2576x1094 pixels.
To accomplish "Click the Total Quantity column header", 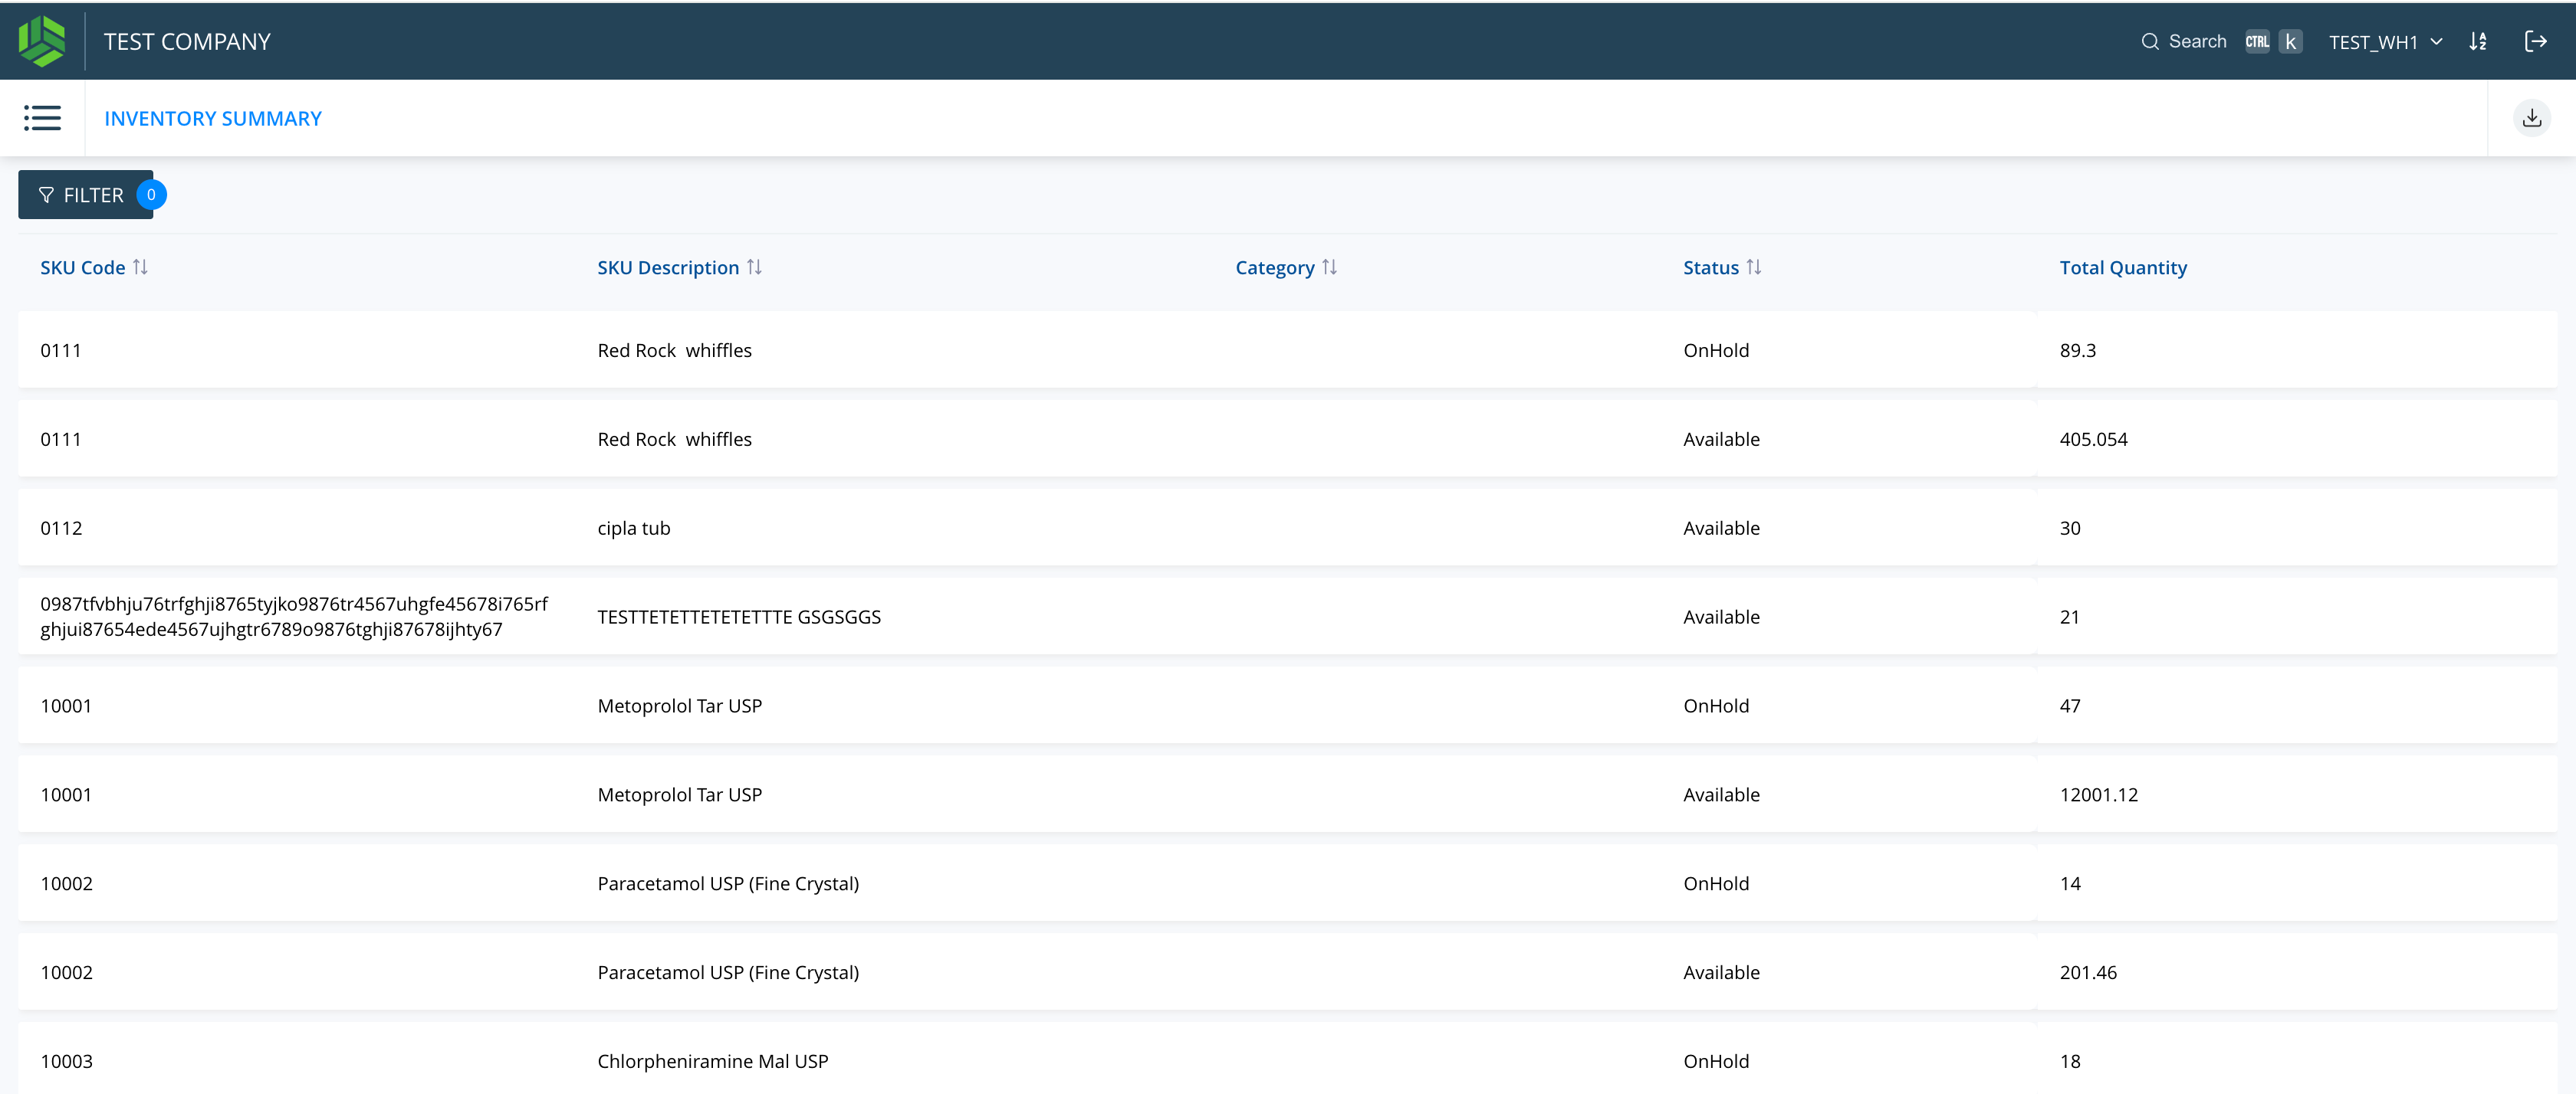I will point(2123,267).
